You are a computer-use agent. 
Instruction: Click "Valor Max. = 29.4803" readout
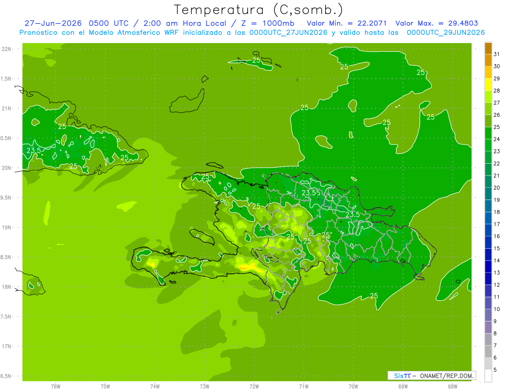pos(437,23)
